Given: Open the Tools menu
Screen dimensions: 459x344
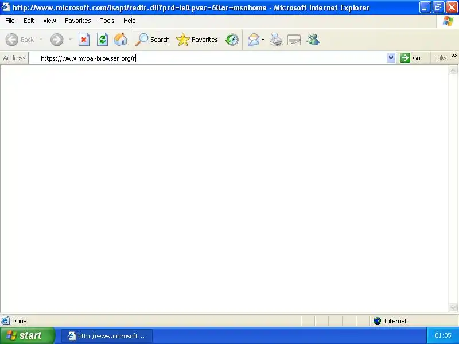Looking at the screenshot, I should pos(107,21).
